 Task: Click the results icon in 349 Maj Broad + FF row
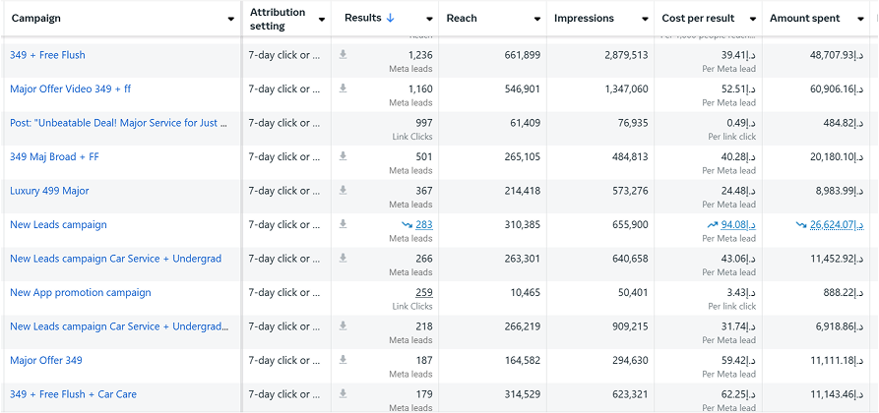(x=343, y=156)
